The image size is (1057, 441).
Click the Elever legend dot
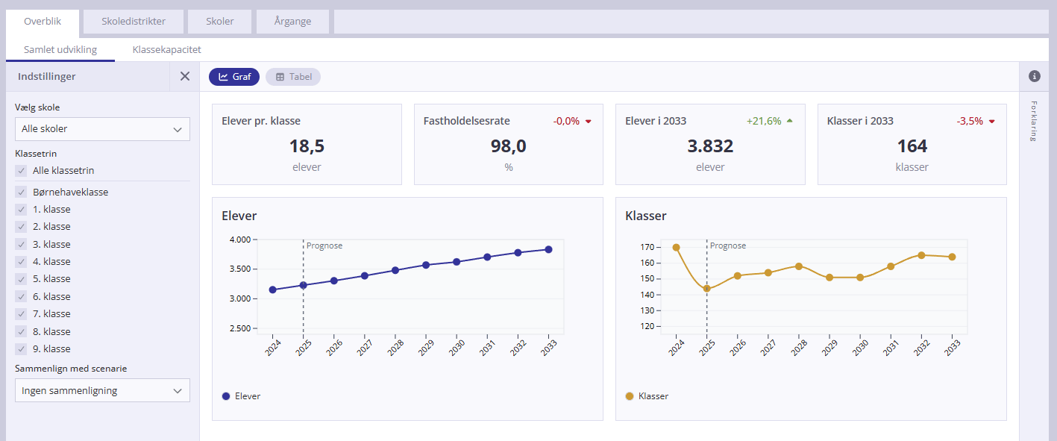coord(226,396)
